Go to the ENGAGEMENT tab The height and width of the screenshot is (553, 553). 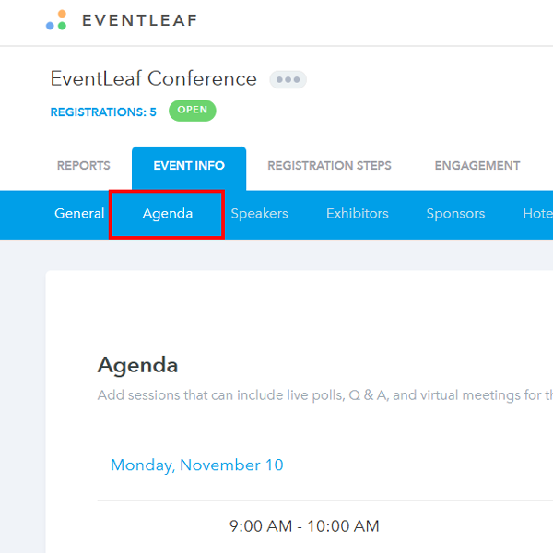(477, 166)
